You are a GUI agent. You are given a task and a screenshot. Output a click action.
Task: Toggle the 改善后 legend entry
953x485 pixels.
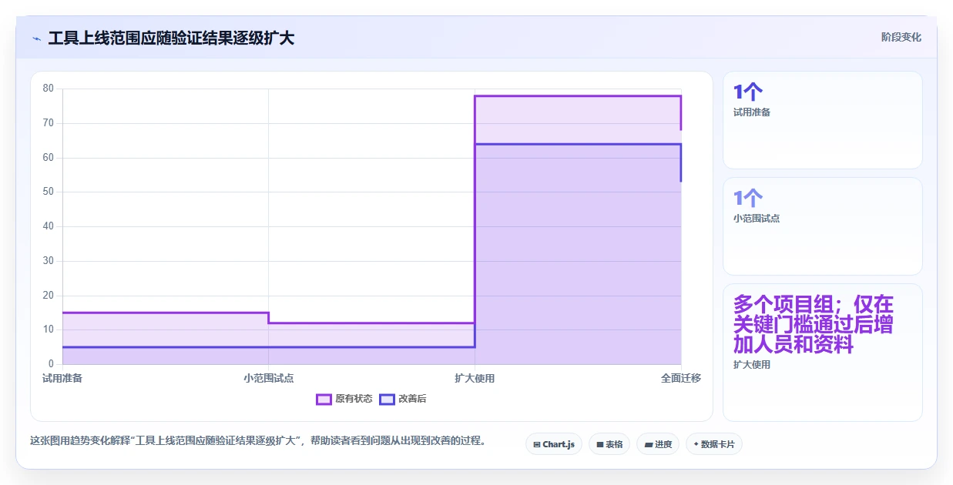403,399
